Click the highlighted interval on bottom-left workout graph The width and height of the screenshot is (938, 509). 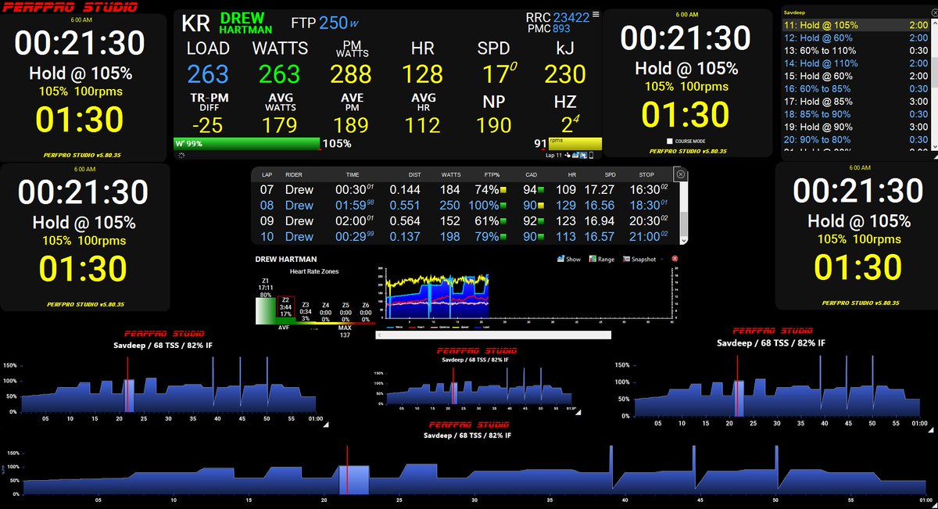128,396
